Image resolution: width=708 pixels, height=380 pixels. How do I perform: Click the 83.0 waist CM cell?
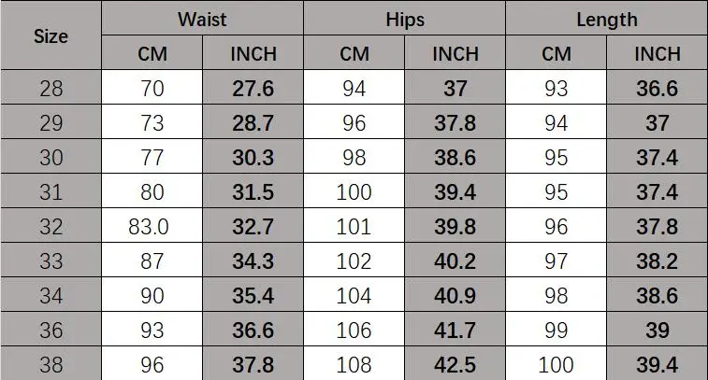152,225
